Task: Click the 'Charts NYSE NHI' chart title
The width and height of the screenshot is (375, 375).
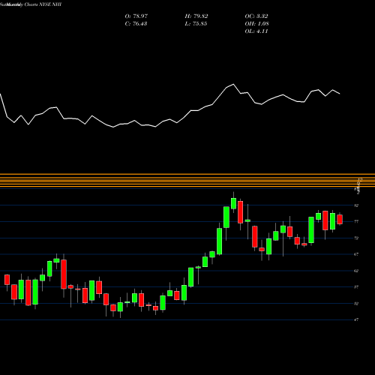Action: tap(43, 4)
